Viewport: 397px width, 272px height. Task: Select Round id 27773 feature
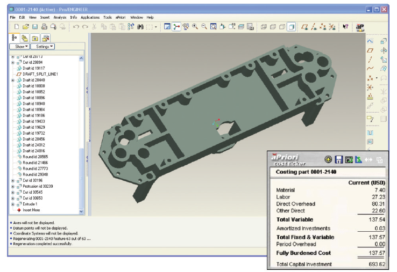coord(35,168)
